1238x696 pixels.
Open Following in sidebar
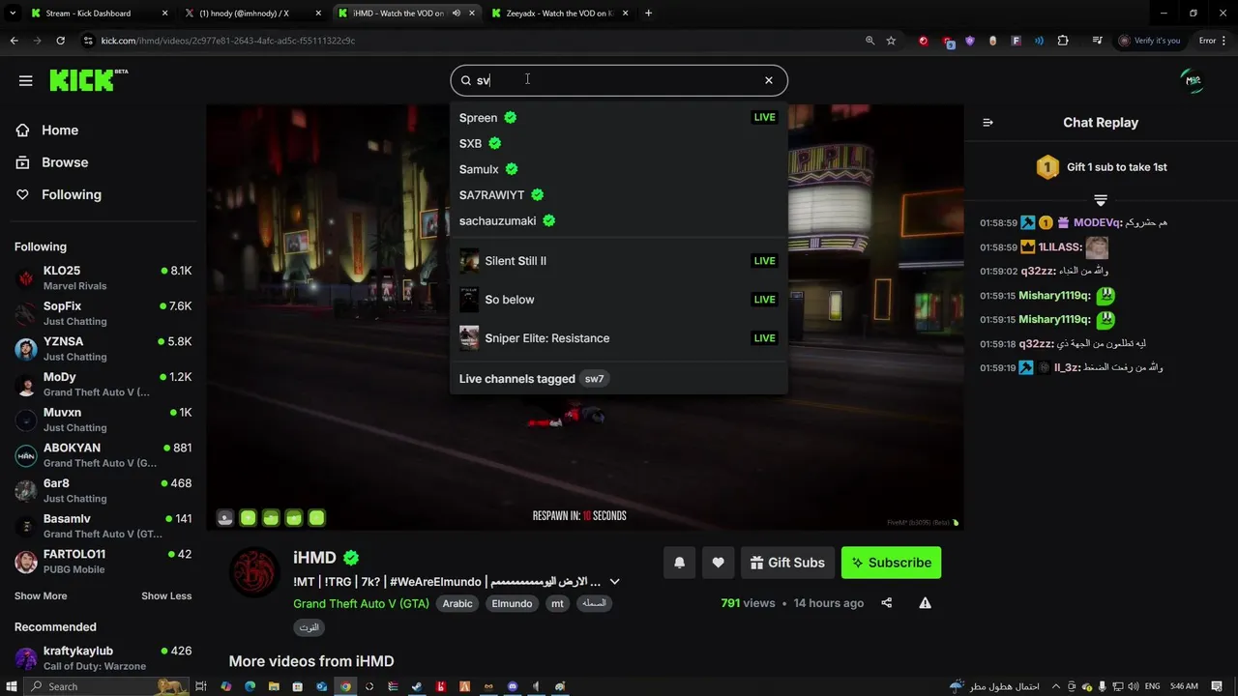point(71,194)
